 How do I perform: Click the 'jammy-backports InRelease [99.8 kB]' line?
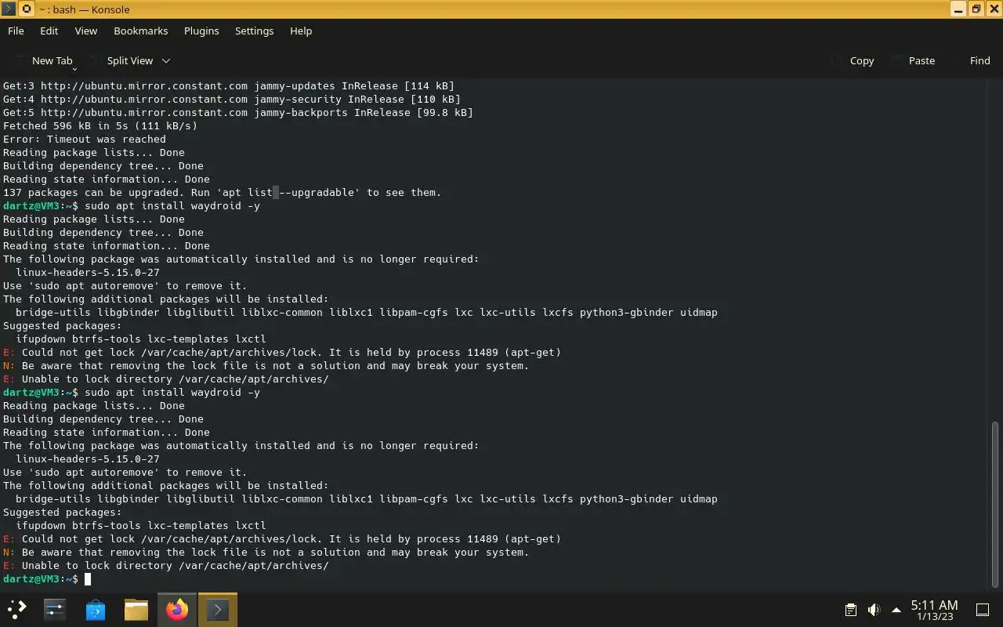(238, 113)
